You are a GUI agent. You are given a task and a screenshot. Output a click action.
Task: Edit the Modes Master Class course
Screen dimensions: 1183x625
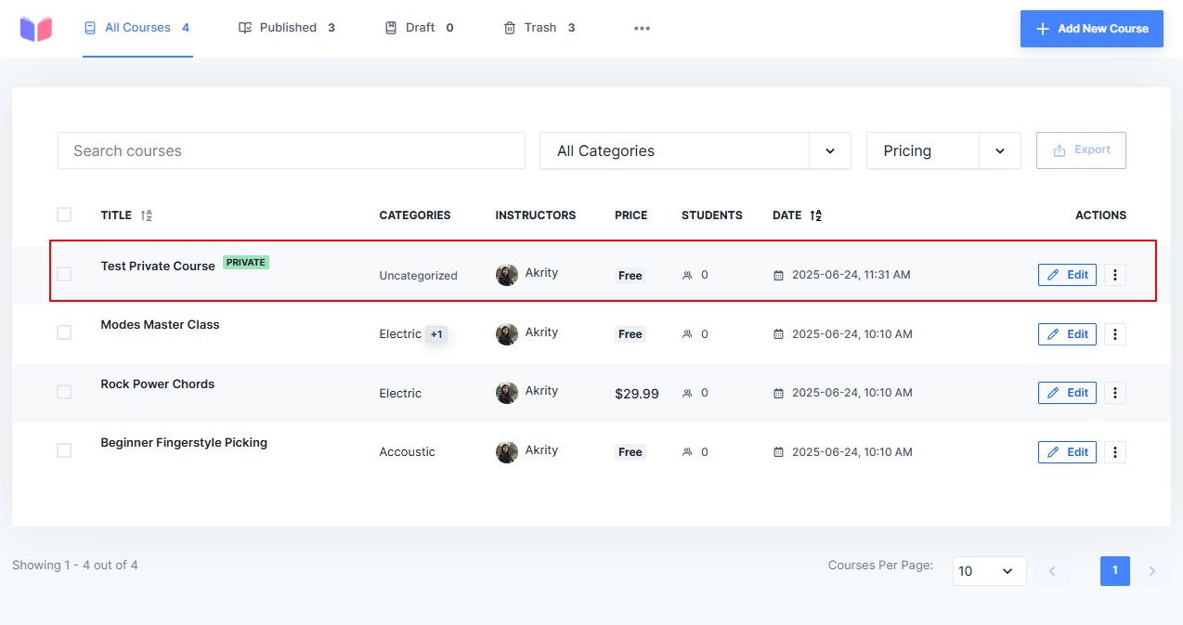click(1067, 334)
